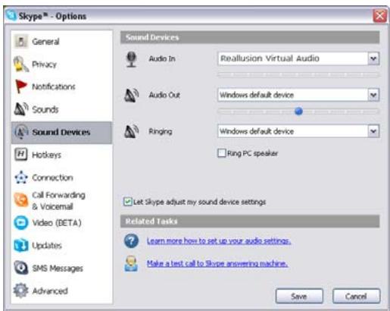Screen dimensions: 390x311
Task: Click the Call Forwarding orange phone icon
Action: (x=21, y=199)
